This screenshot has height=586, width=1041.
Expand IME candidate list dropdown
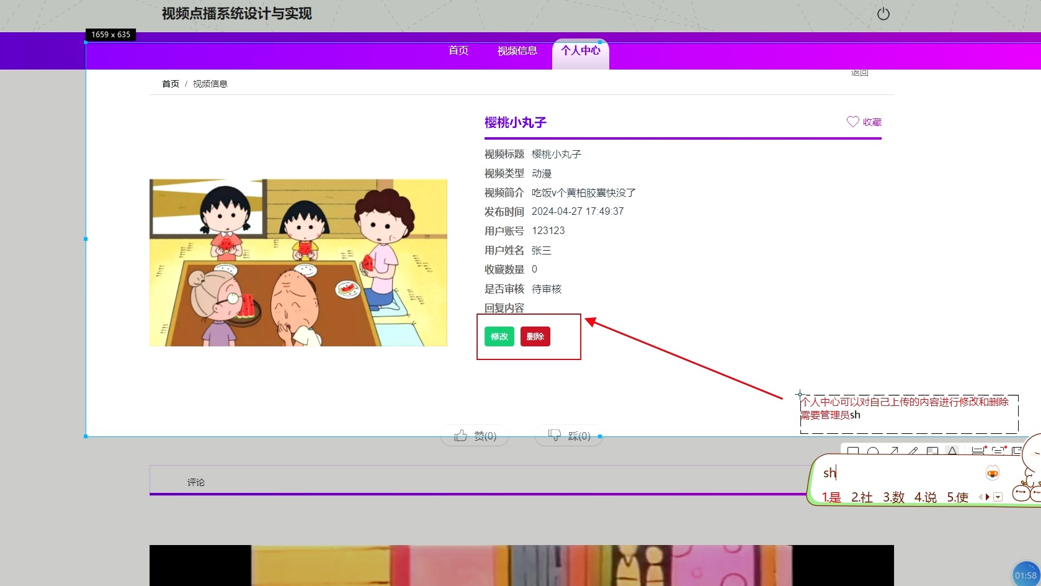coord(998,497)
